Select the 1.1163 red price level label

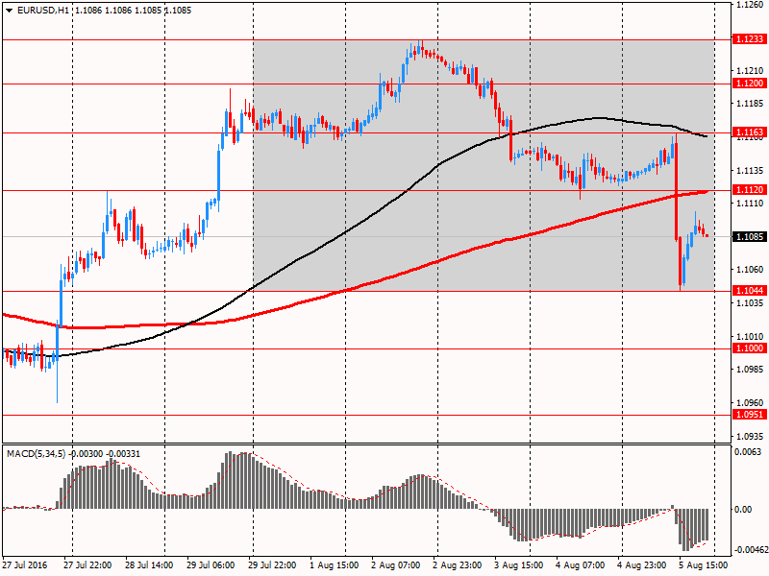coord(750,132)
